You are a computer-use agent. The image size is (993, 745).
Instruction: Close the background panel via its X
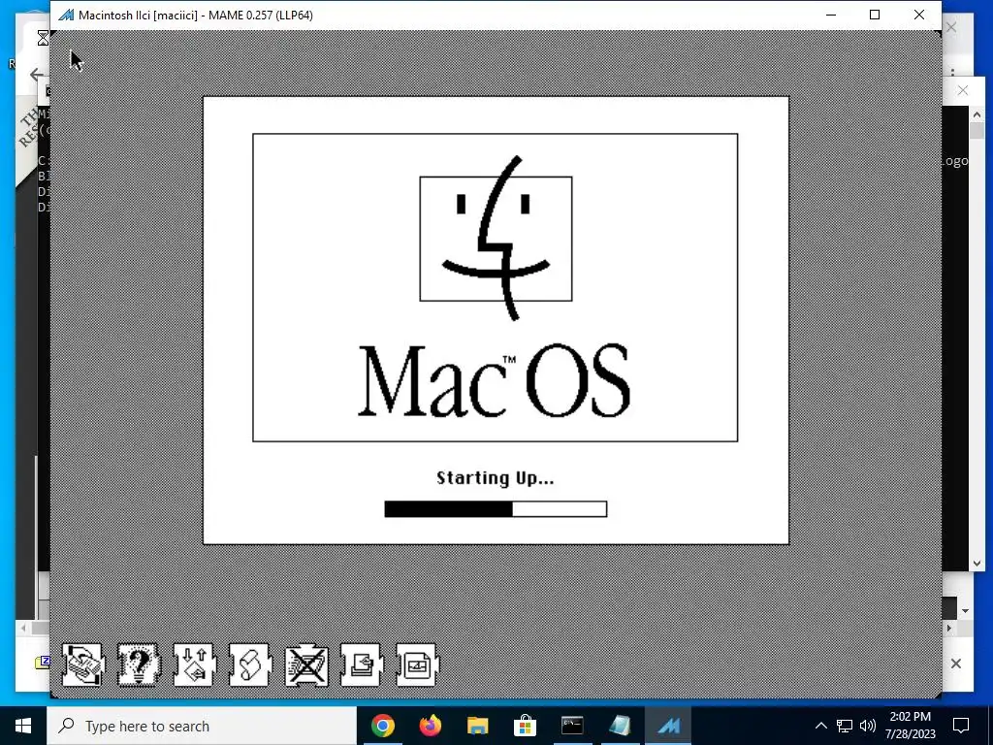(x=963, y=90)
